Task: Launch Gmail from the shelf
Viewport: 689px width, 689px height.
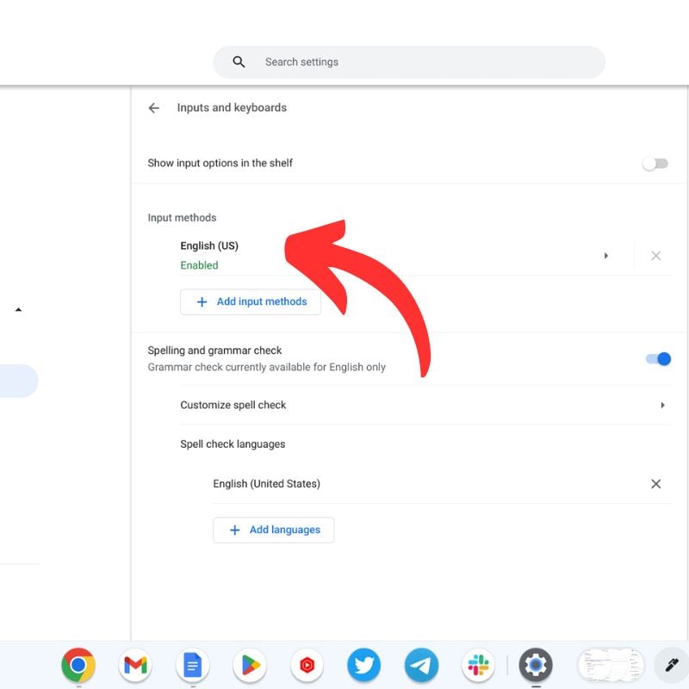Action: point(135,665)
